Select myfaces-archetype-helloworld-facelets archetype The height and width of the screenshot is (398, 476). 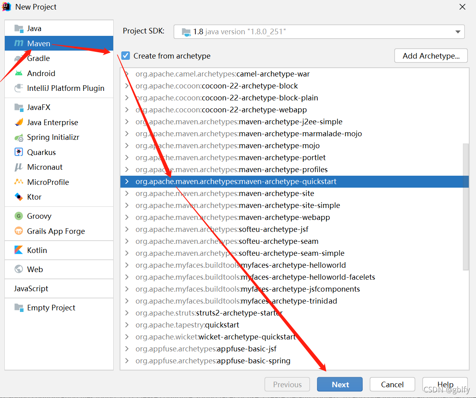click(295, 277)
